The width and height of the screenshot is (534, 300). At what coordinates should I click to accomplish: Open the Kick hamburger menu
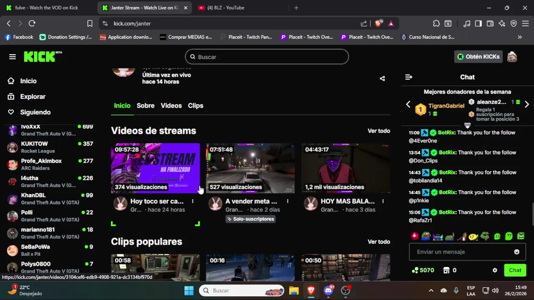(13, 57)
